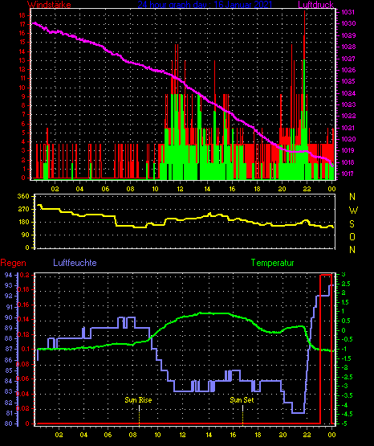This screenshot has height=446, width=374.
Task: Click hour "08" under the temperature chart
Action: 133,435
